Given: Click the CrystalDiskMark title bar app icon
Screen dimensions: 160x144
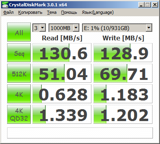Looking at the screenshot, I should pyautogui.click(x=5, y=5).
